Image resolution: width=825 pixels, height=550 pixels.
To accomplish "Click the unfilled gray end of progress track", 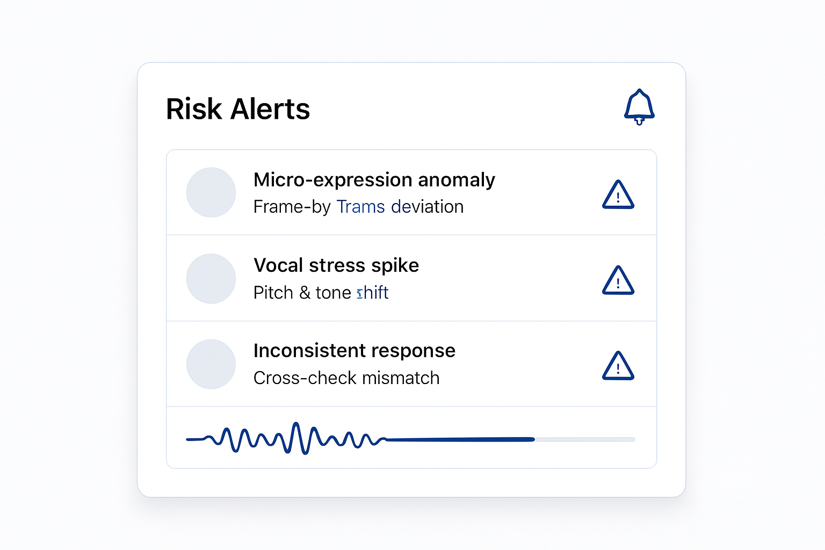I will [x=585, y=439].
